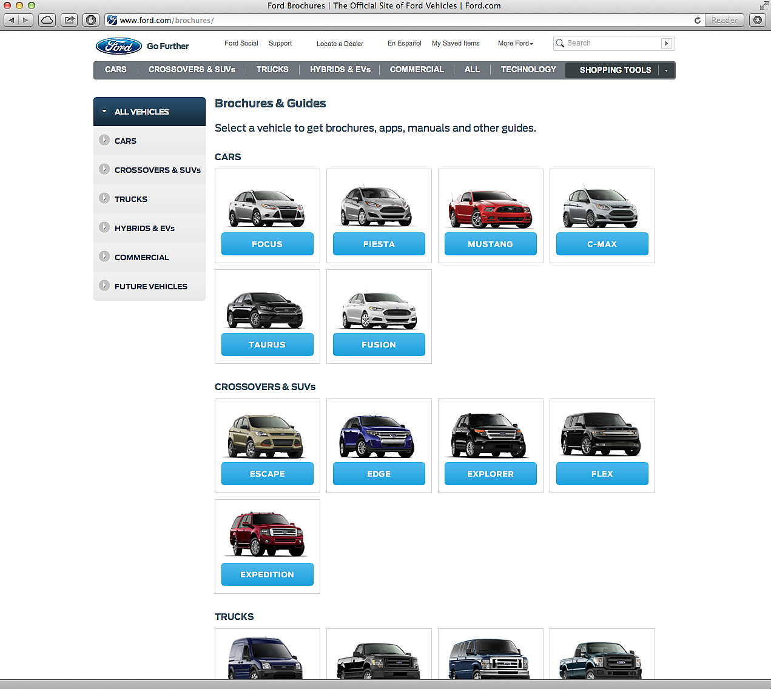Click the MUSTANG button
The image size is (771, 689).
coord(491,244)
